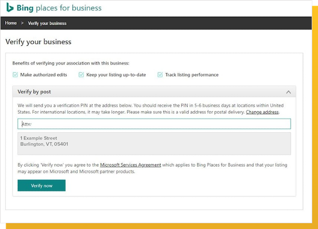The image size is (318, 229).
Task: Click 'Burlington, VT, 05401' address line
Action: pyautogui.click(x=44, y=144)
